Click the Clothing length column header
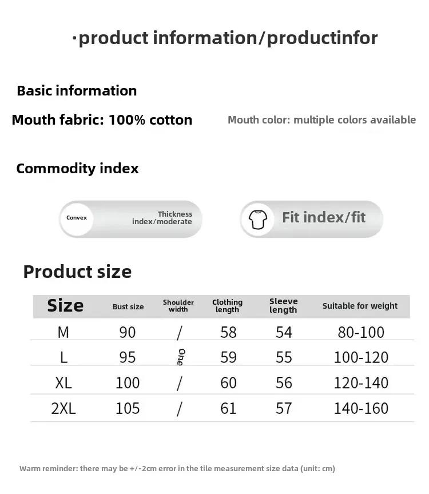Viewport: 429px width, 494px height. [227, 306]
